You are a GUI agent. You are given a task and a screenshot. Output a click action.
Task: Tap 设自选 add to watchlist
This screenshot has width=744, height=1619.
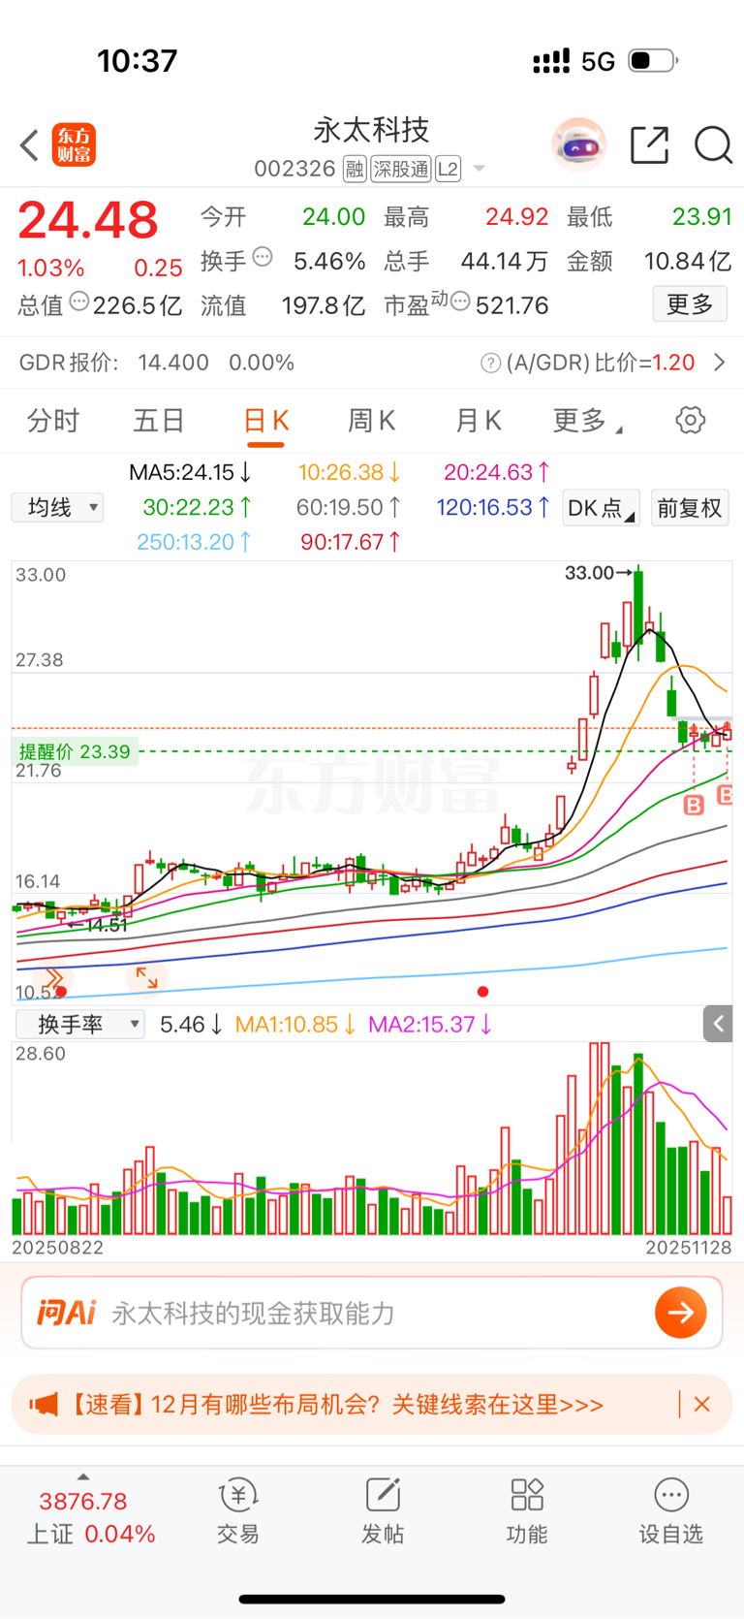click(670, 1510)
